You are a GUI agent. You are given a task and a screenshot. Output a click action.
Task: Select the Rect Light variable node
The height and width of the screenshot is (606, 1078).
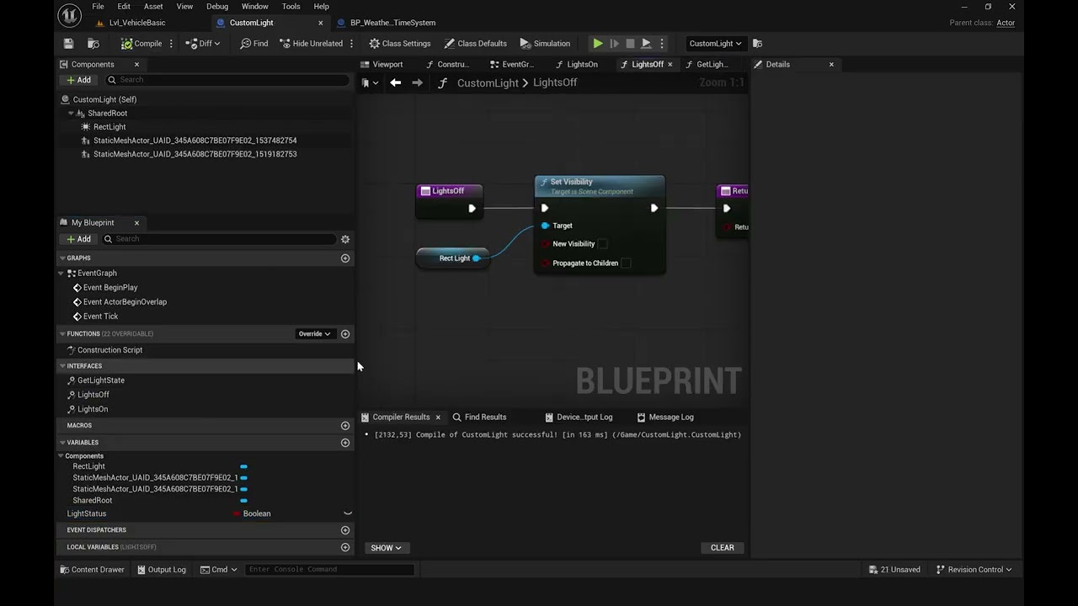pos(452,258)
